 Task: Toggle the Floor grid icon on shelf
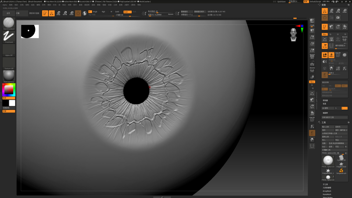point(312,64)
